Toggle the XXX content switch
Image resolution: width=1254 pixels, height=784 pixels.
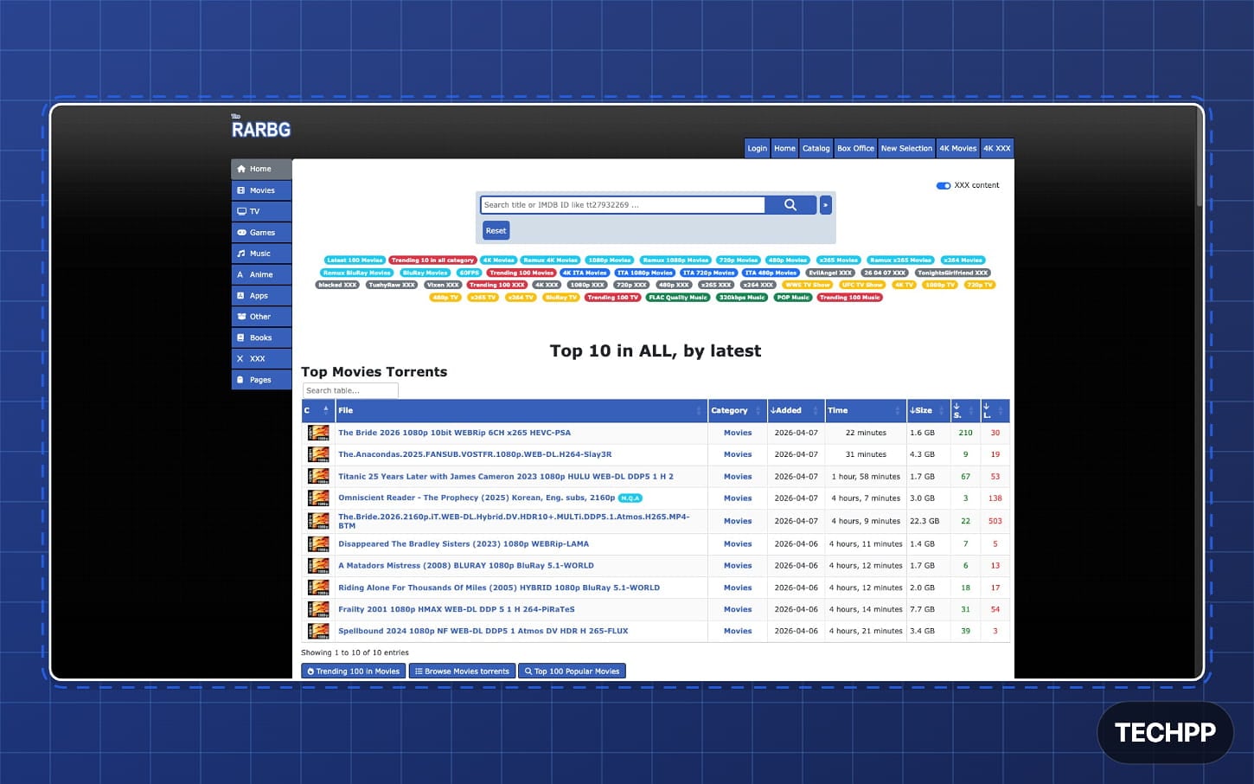pyautogui.click(x=944, y=185)
